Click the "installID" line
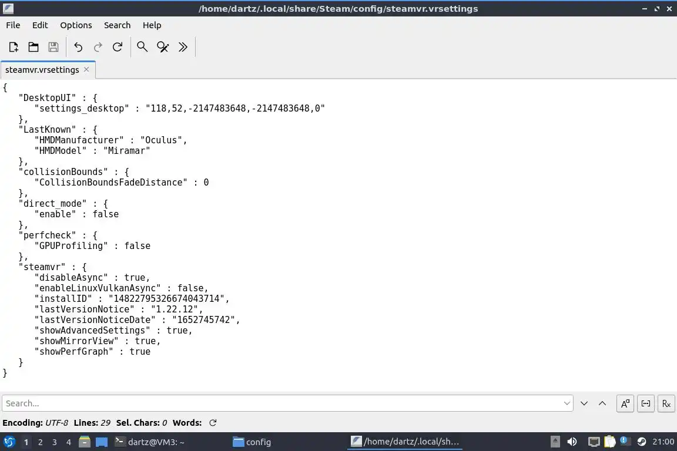 point(132,299)
